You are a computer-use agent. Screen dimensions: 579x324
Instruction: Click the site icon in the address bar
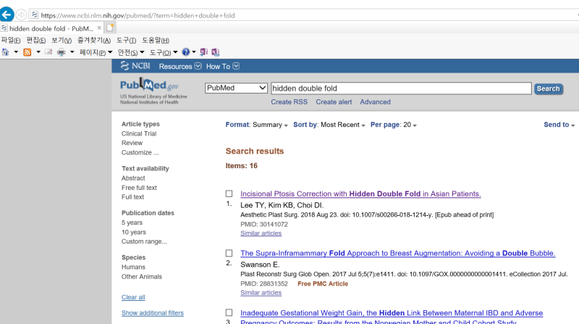(34, 14)
